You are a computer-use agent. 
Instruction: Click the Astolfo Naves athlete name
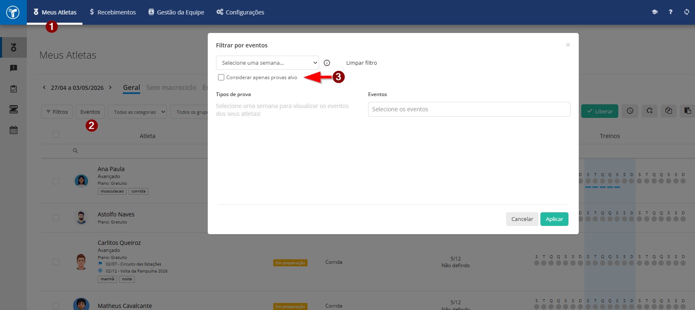pyautogui.click(x=116, y=214)
